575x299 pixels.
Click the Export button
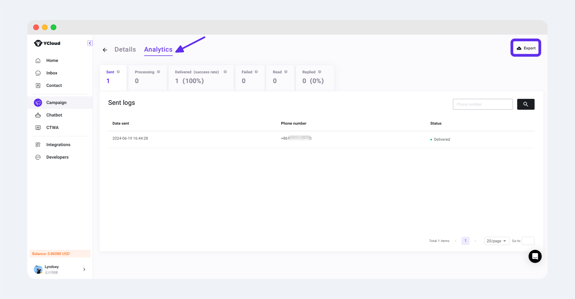(x=526, y=48)
